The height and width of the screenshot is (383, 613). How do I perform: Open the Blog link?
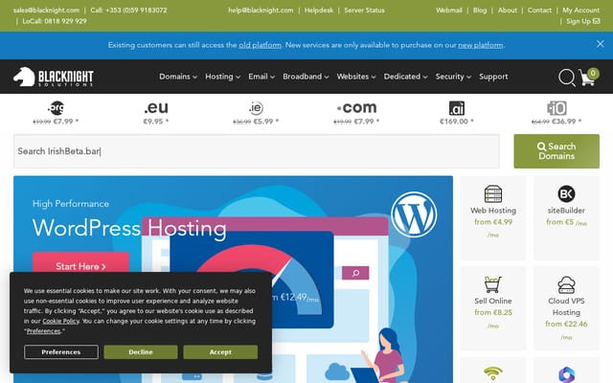[480, 11]
